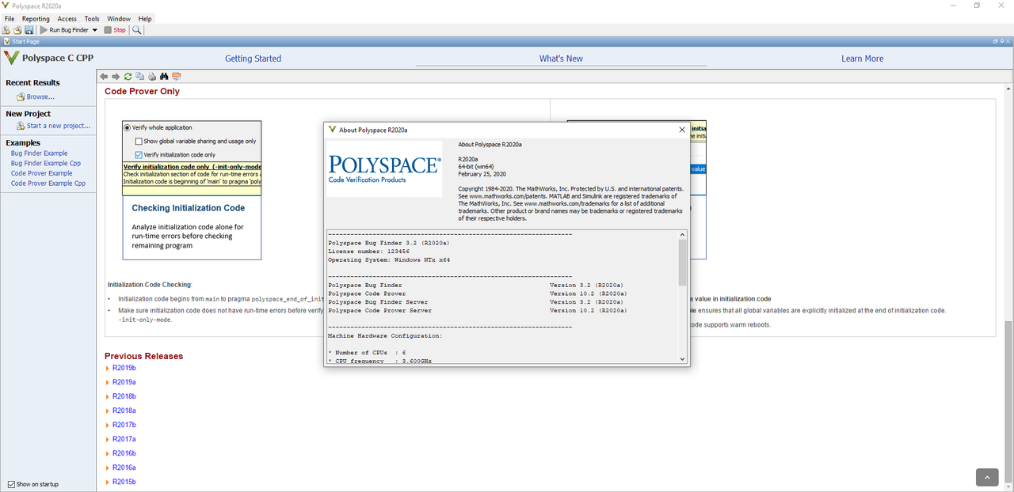The width and height of the screenshot is (1014, 492).
Task: Click About dialog scrollbar up arrow
Action: 683,234
